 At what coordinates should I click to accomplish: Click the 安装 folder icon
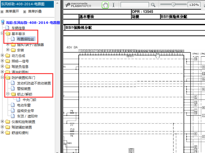click(x=13, y=50)
